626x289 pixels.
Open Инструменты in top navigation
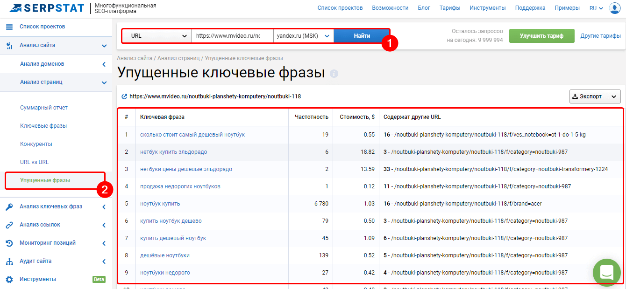[488, 8]
